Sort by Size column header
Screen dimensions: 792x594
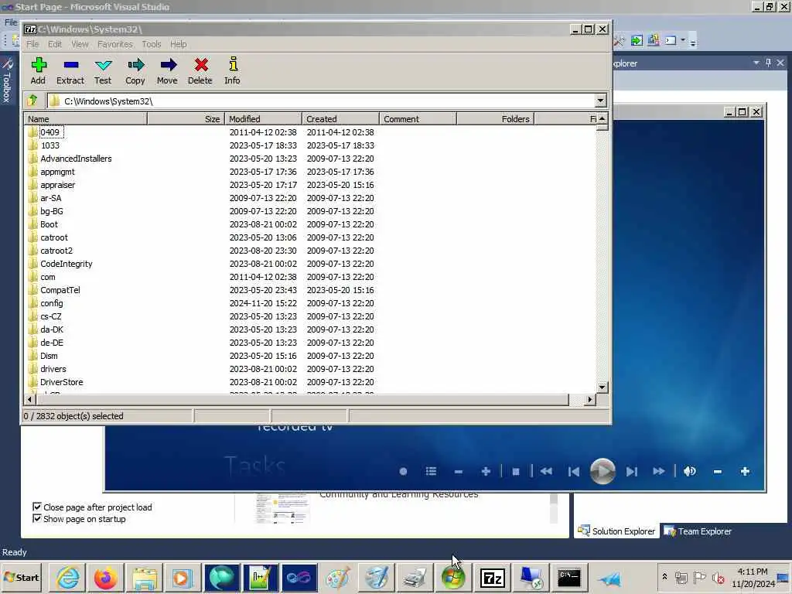(186, 118)
